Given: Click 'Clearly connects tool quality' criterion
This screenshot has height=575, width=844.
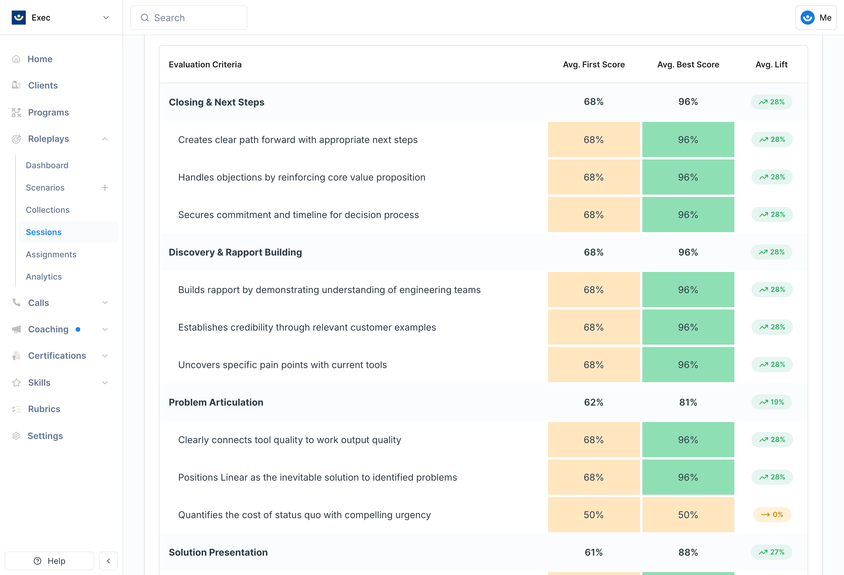Looking at the screenshot, I should 290,440.
